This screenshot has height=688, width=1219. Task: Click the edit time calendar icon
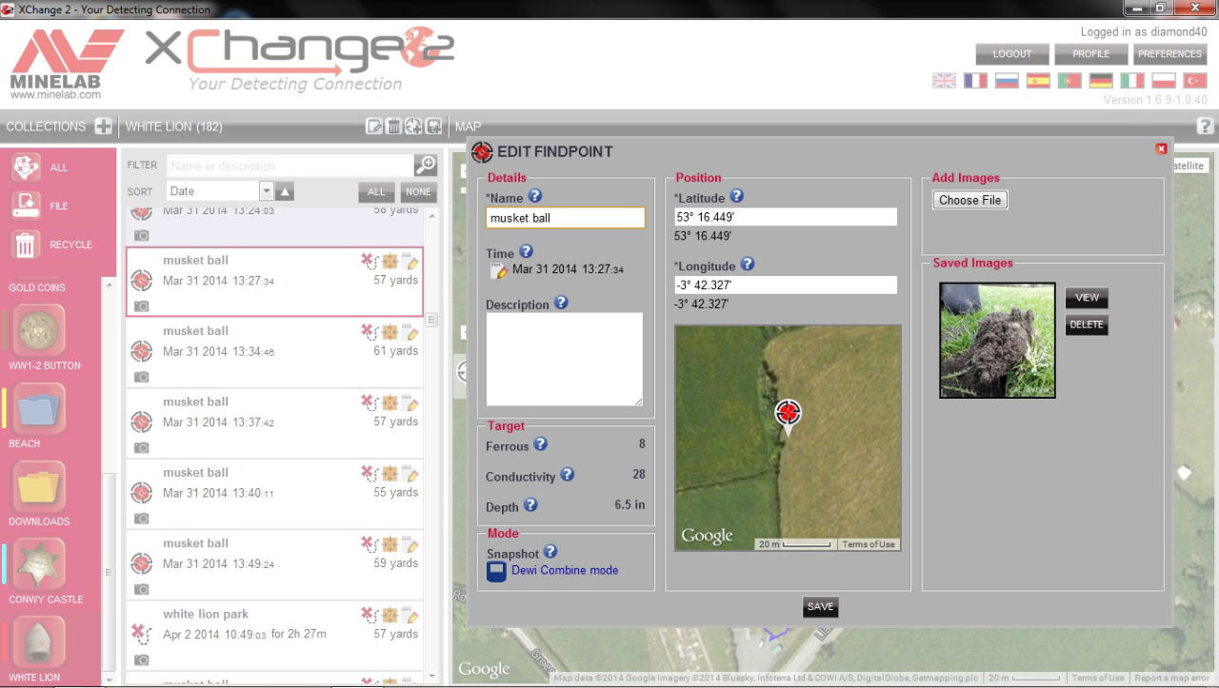(x=499, y=271)
